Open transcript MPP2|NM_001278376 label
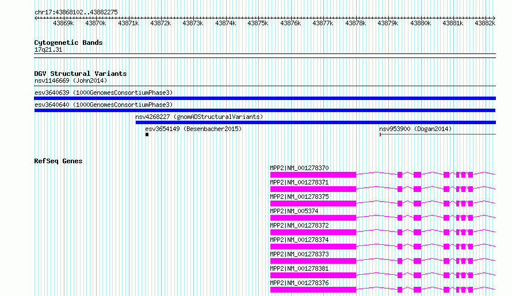Image resolution: width=512 pixels, height=296 pixels. (299, 283)
